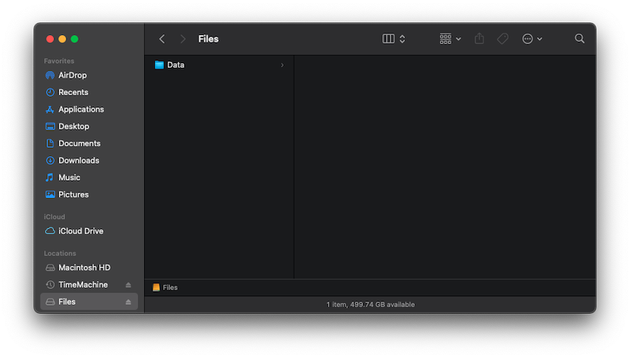
Task: Click the green zoom window button
Action: click(74, 39)
